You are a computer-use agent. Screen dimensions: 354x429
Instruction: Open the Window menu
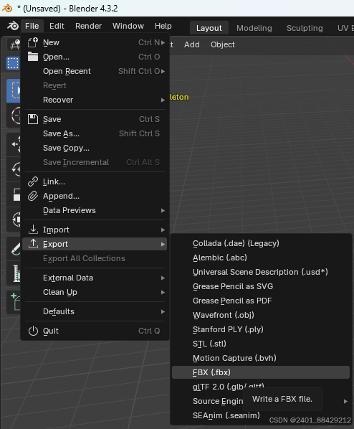[128, 26]
